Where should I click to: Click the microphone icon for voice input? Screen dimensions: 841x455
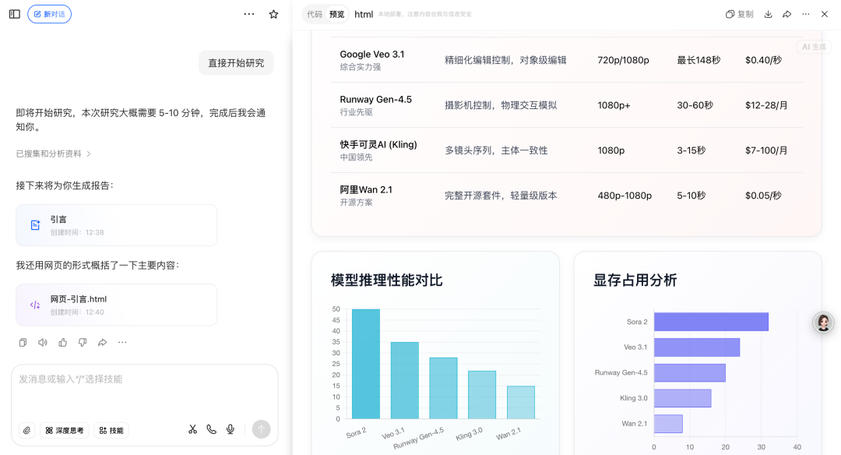click(230, 429)
